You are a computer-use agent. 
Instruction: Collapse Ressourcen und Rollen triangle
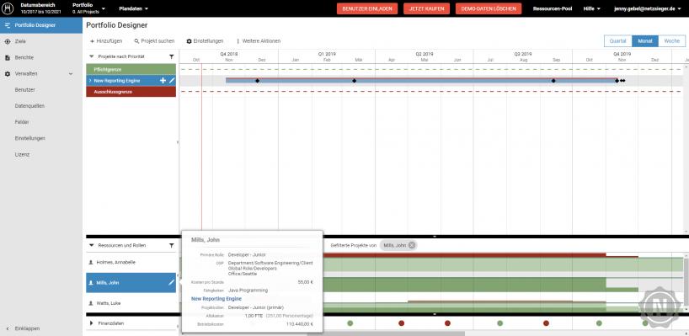pyautogui.click(x=92, y=246)
